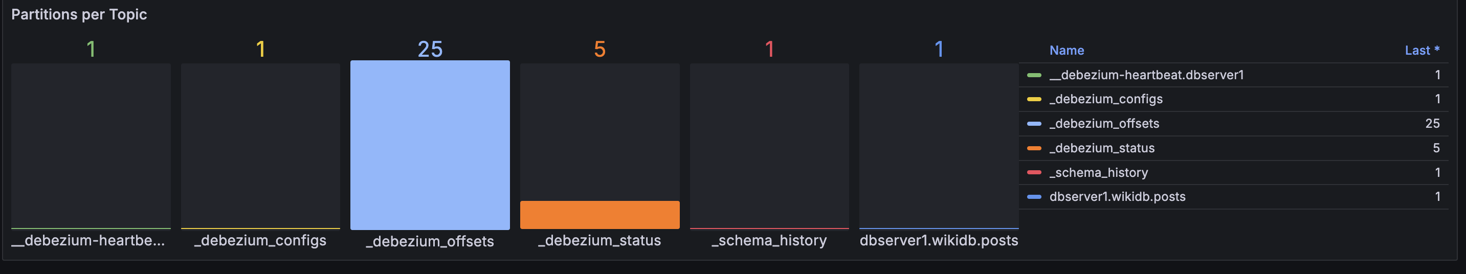Click the _schema_history bar label under the chart
Viewport: 1466px width, 274px height.
coord(769,240)
